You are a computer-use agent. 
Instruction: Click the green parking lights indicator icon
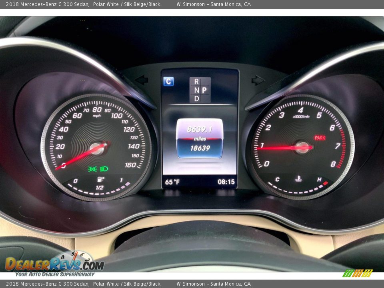click(x=92, y=169)
